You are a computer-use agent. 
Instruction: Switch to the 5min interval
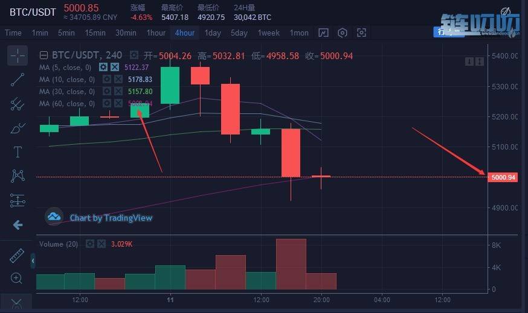[x=66, y=33]
